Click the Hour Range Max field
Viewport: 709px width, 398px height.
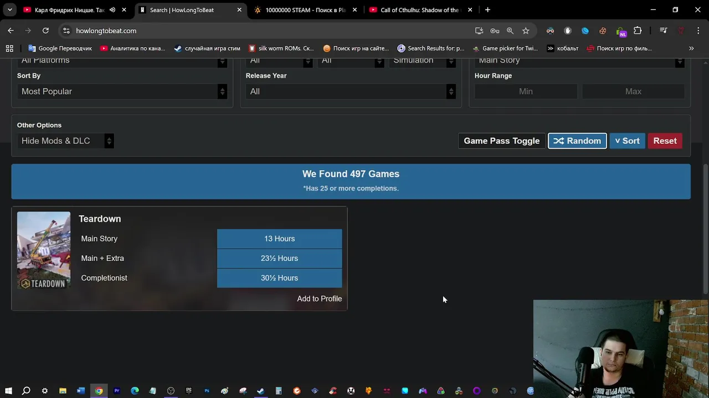pos(633,91)
